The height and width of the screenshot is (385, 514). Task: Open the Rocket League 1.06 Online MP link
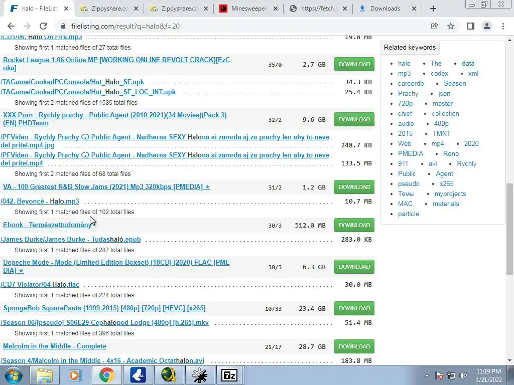pos(116,64)
